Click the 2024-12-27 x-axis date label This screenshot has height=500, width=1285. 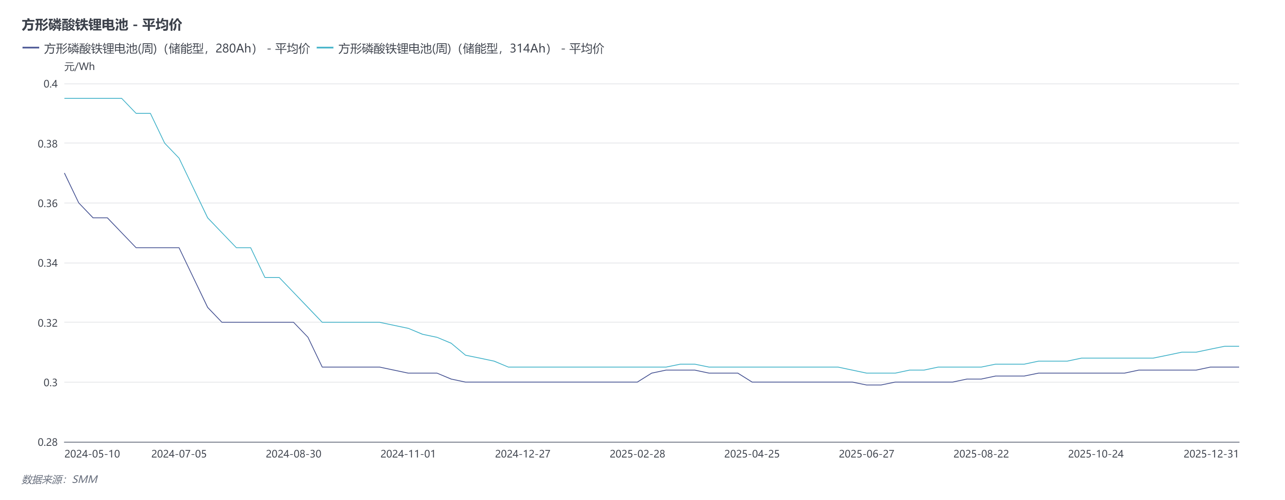point(522,454)
